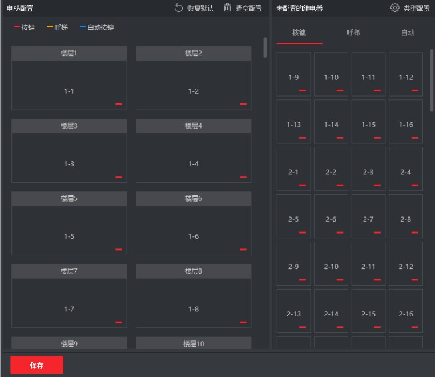Click red marker on floor 4 relay 1-4
This screenshot has height=377, width=435.
point(243,177)
